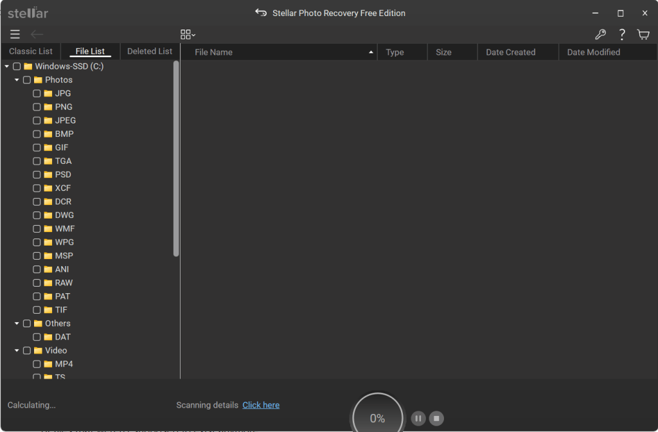
Task: Tick the TGA checkbox
Action: pos(37,161)
